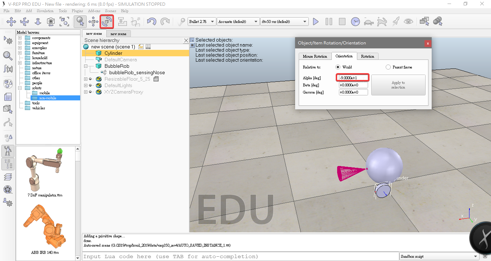Open calculation modules f(x) icon
Screen dimensions: 491x261
coord(8,69)
